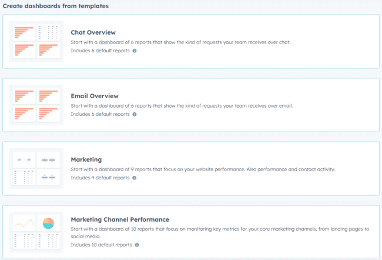Screen dimensions: 382x260
Task: Open Marketing Channel Performance template title
Action: 120,219
